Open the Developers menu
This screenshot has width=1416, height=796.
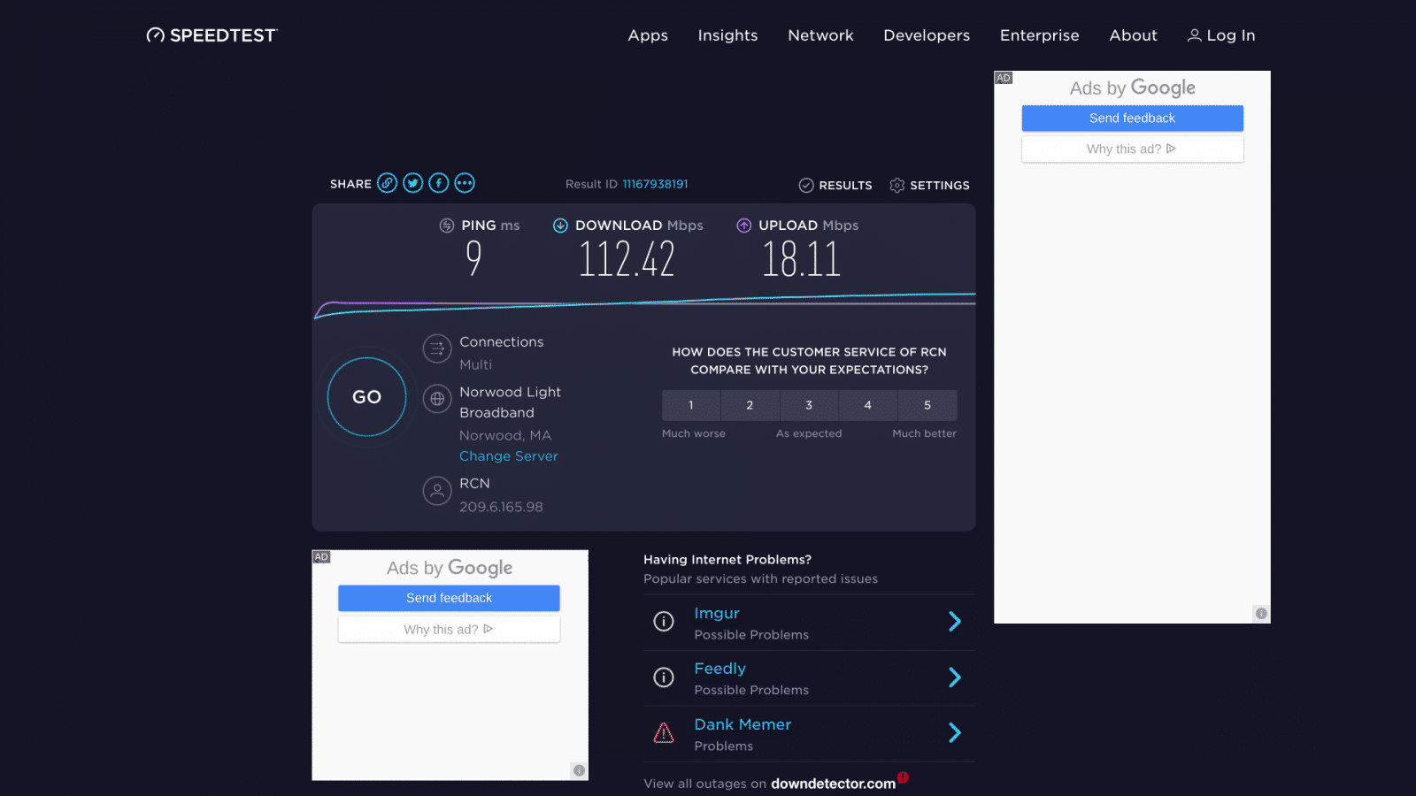coord(927,35)
